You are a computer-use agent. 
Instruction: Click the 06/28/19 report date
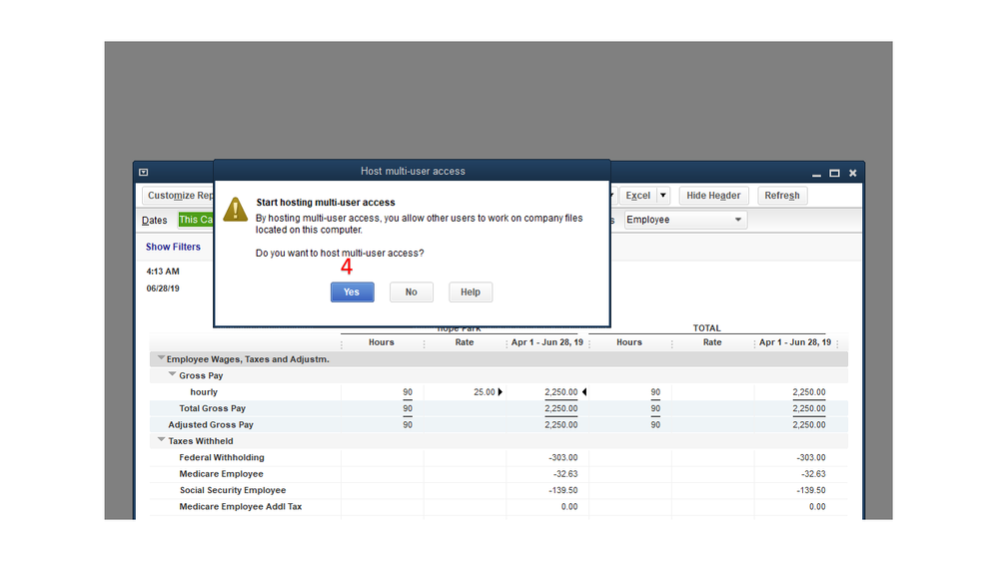coord(163,288)
